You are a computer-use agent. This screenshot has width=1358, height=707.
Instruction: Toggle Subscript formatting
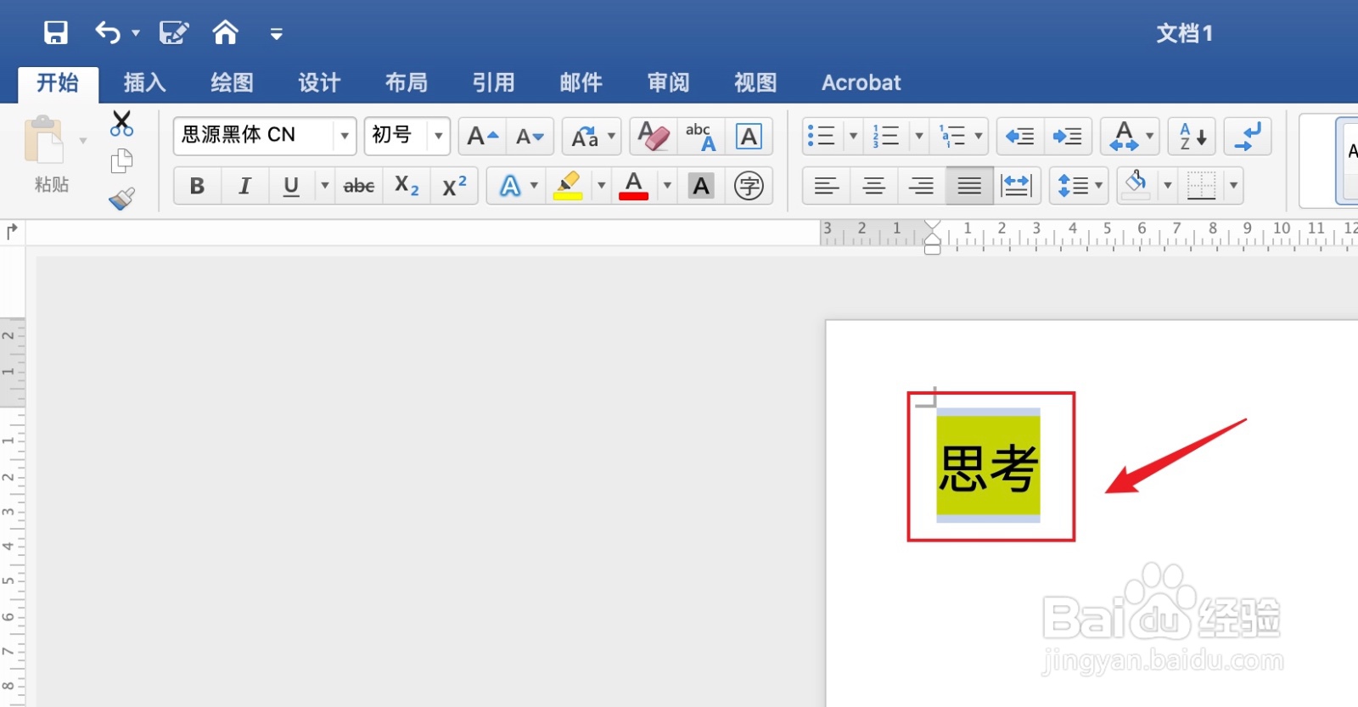(407, 186)
